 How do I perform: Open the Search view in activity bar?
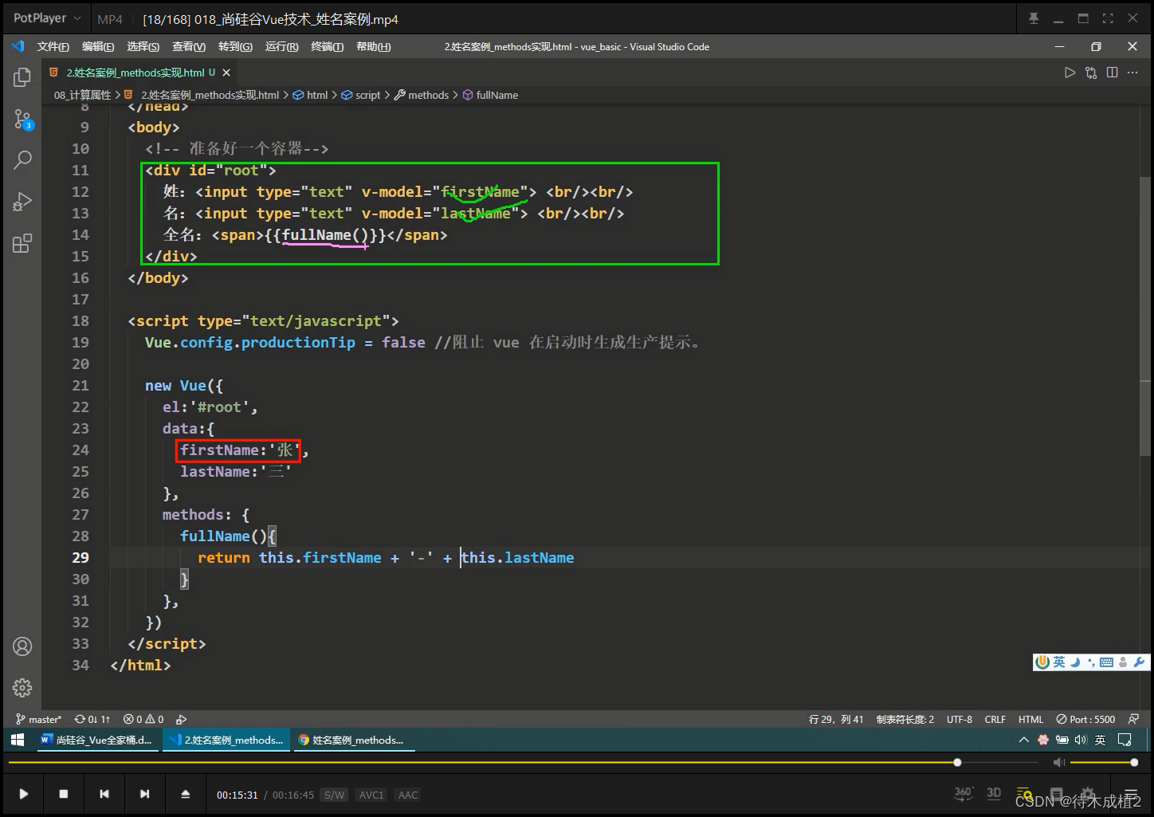22,160
